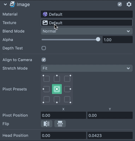
Task: Select the top-left pivot preset
Action: (47, 79)
